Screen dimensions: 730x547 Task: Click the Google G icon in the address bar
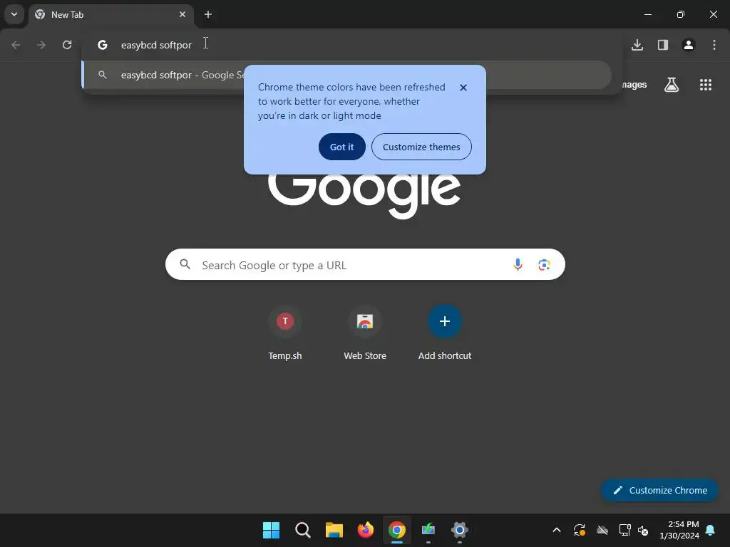tap(103, 45)
